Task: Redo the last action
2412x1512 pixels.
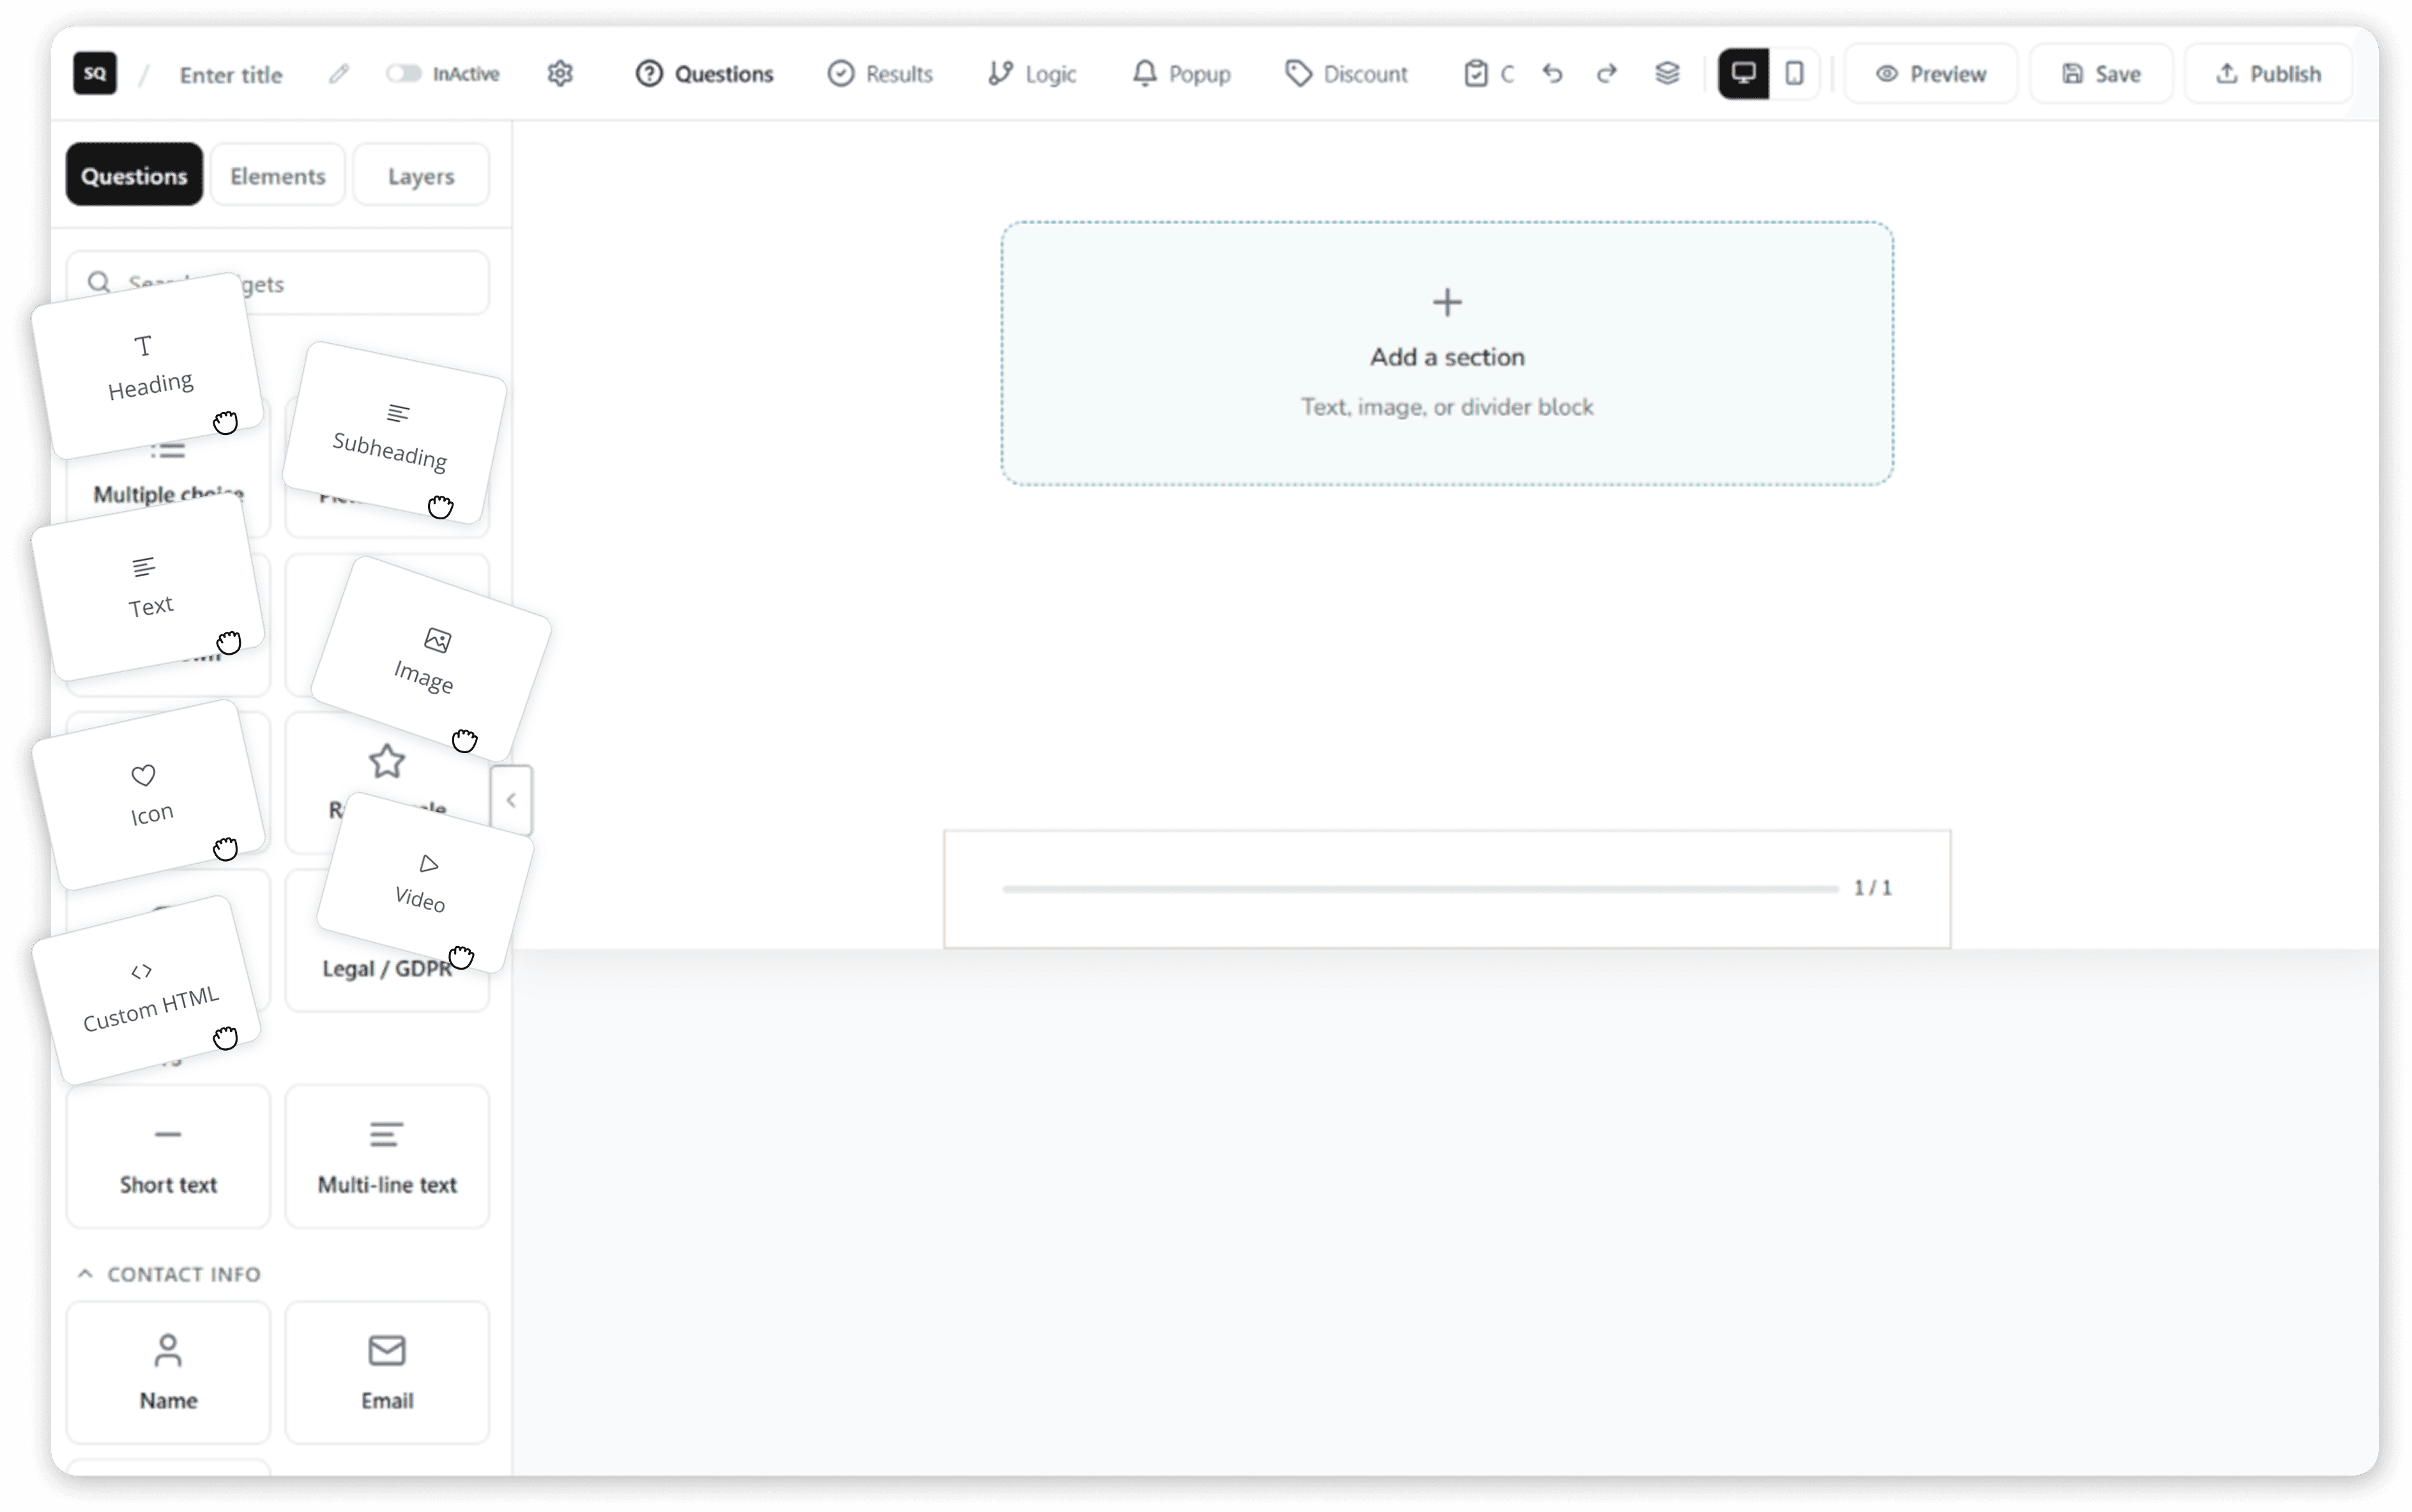Action: (x=1606, y=73)
